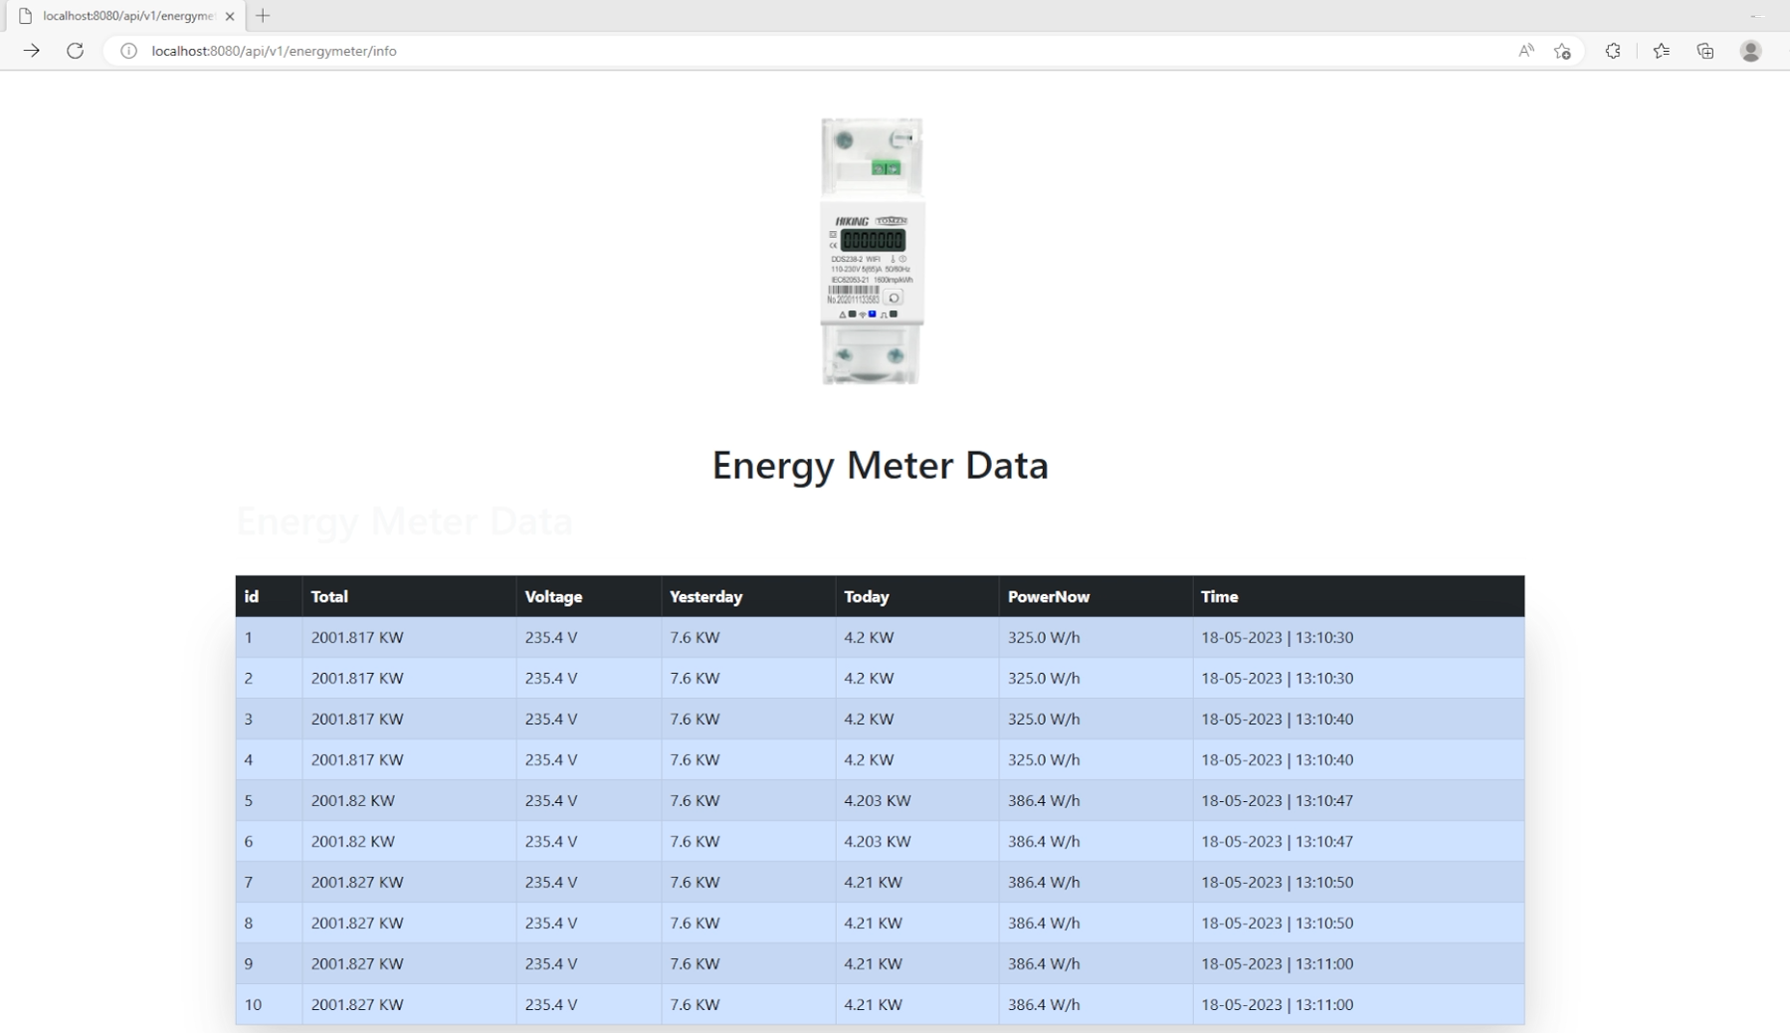Click the Time column header
The image size is (1790, 1033).
point(1219,596)
